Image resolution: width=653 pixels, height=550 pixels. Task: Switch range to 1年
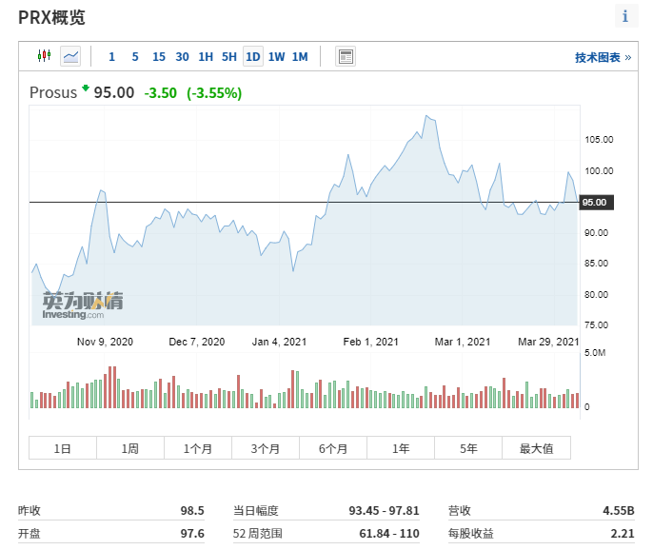(401, 448)
